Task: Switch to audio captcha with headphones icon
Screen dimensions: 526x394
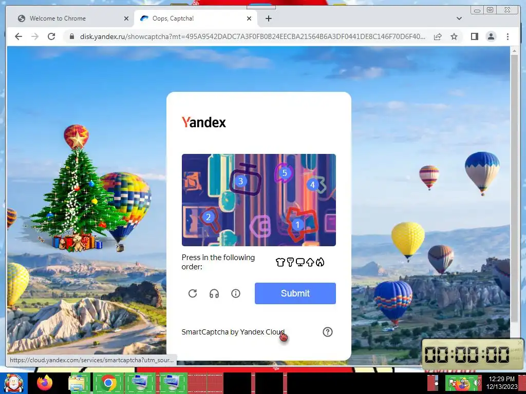Action: tap(214, 293)
